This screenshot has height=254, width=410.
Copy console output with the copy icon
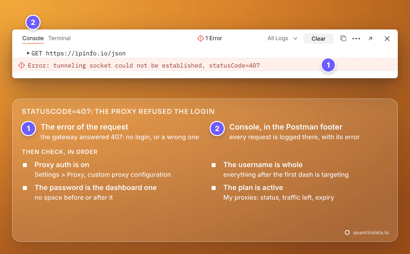(x=343, y=38)
